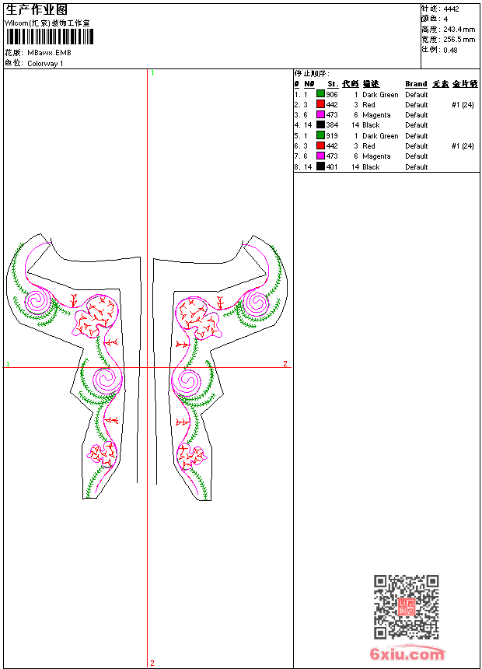
Task: Click the 金片链 column header
Action: pos(465,84)
